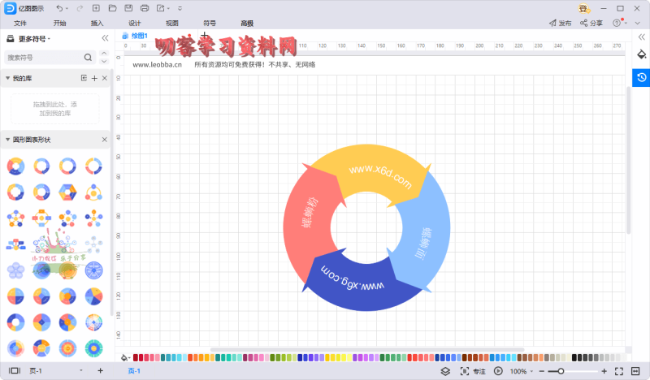Click the 分享 share button
This screenshot has width=650, height=380.
tap(591, 24)
